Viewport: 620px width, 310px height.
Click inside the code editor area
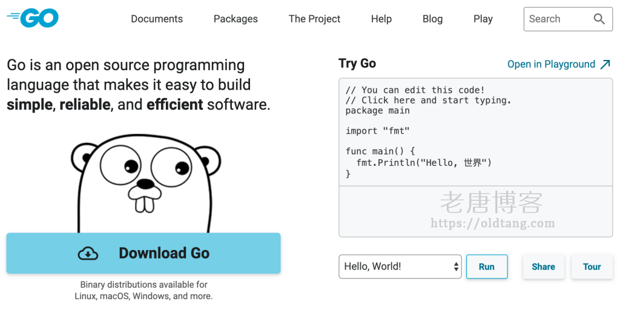click(x=476, y=132)
